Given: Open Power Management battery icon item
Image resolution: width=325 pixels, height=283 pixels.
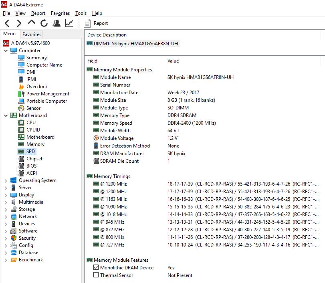Looking at the screenshot, I should (21, 94).
